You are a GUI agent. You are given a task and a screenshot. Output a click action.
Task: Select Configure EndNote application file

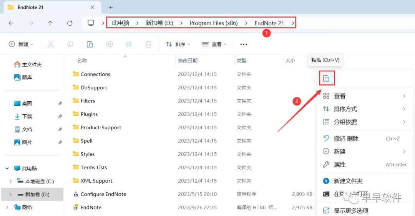100,194
